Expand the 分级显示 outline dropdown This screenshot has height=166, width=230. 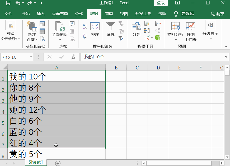pyautogui.click(x=211, y=38)
